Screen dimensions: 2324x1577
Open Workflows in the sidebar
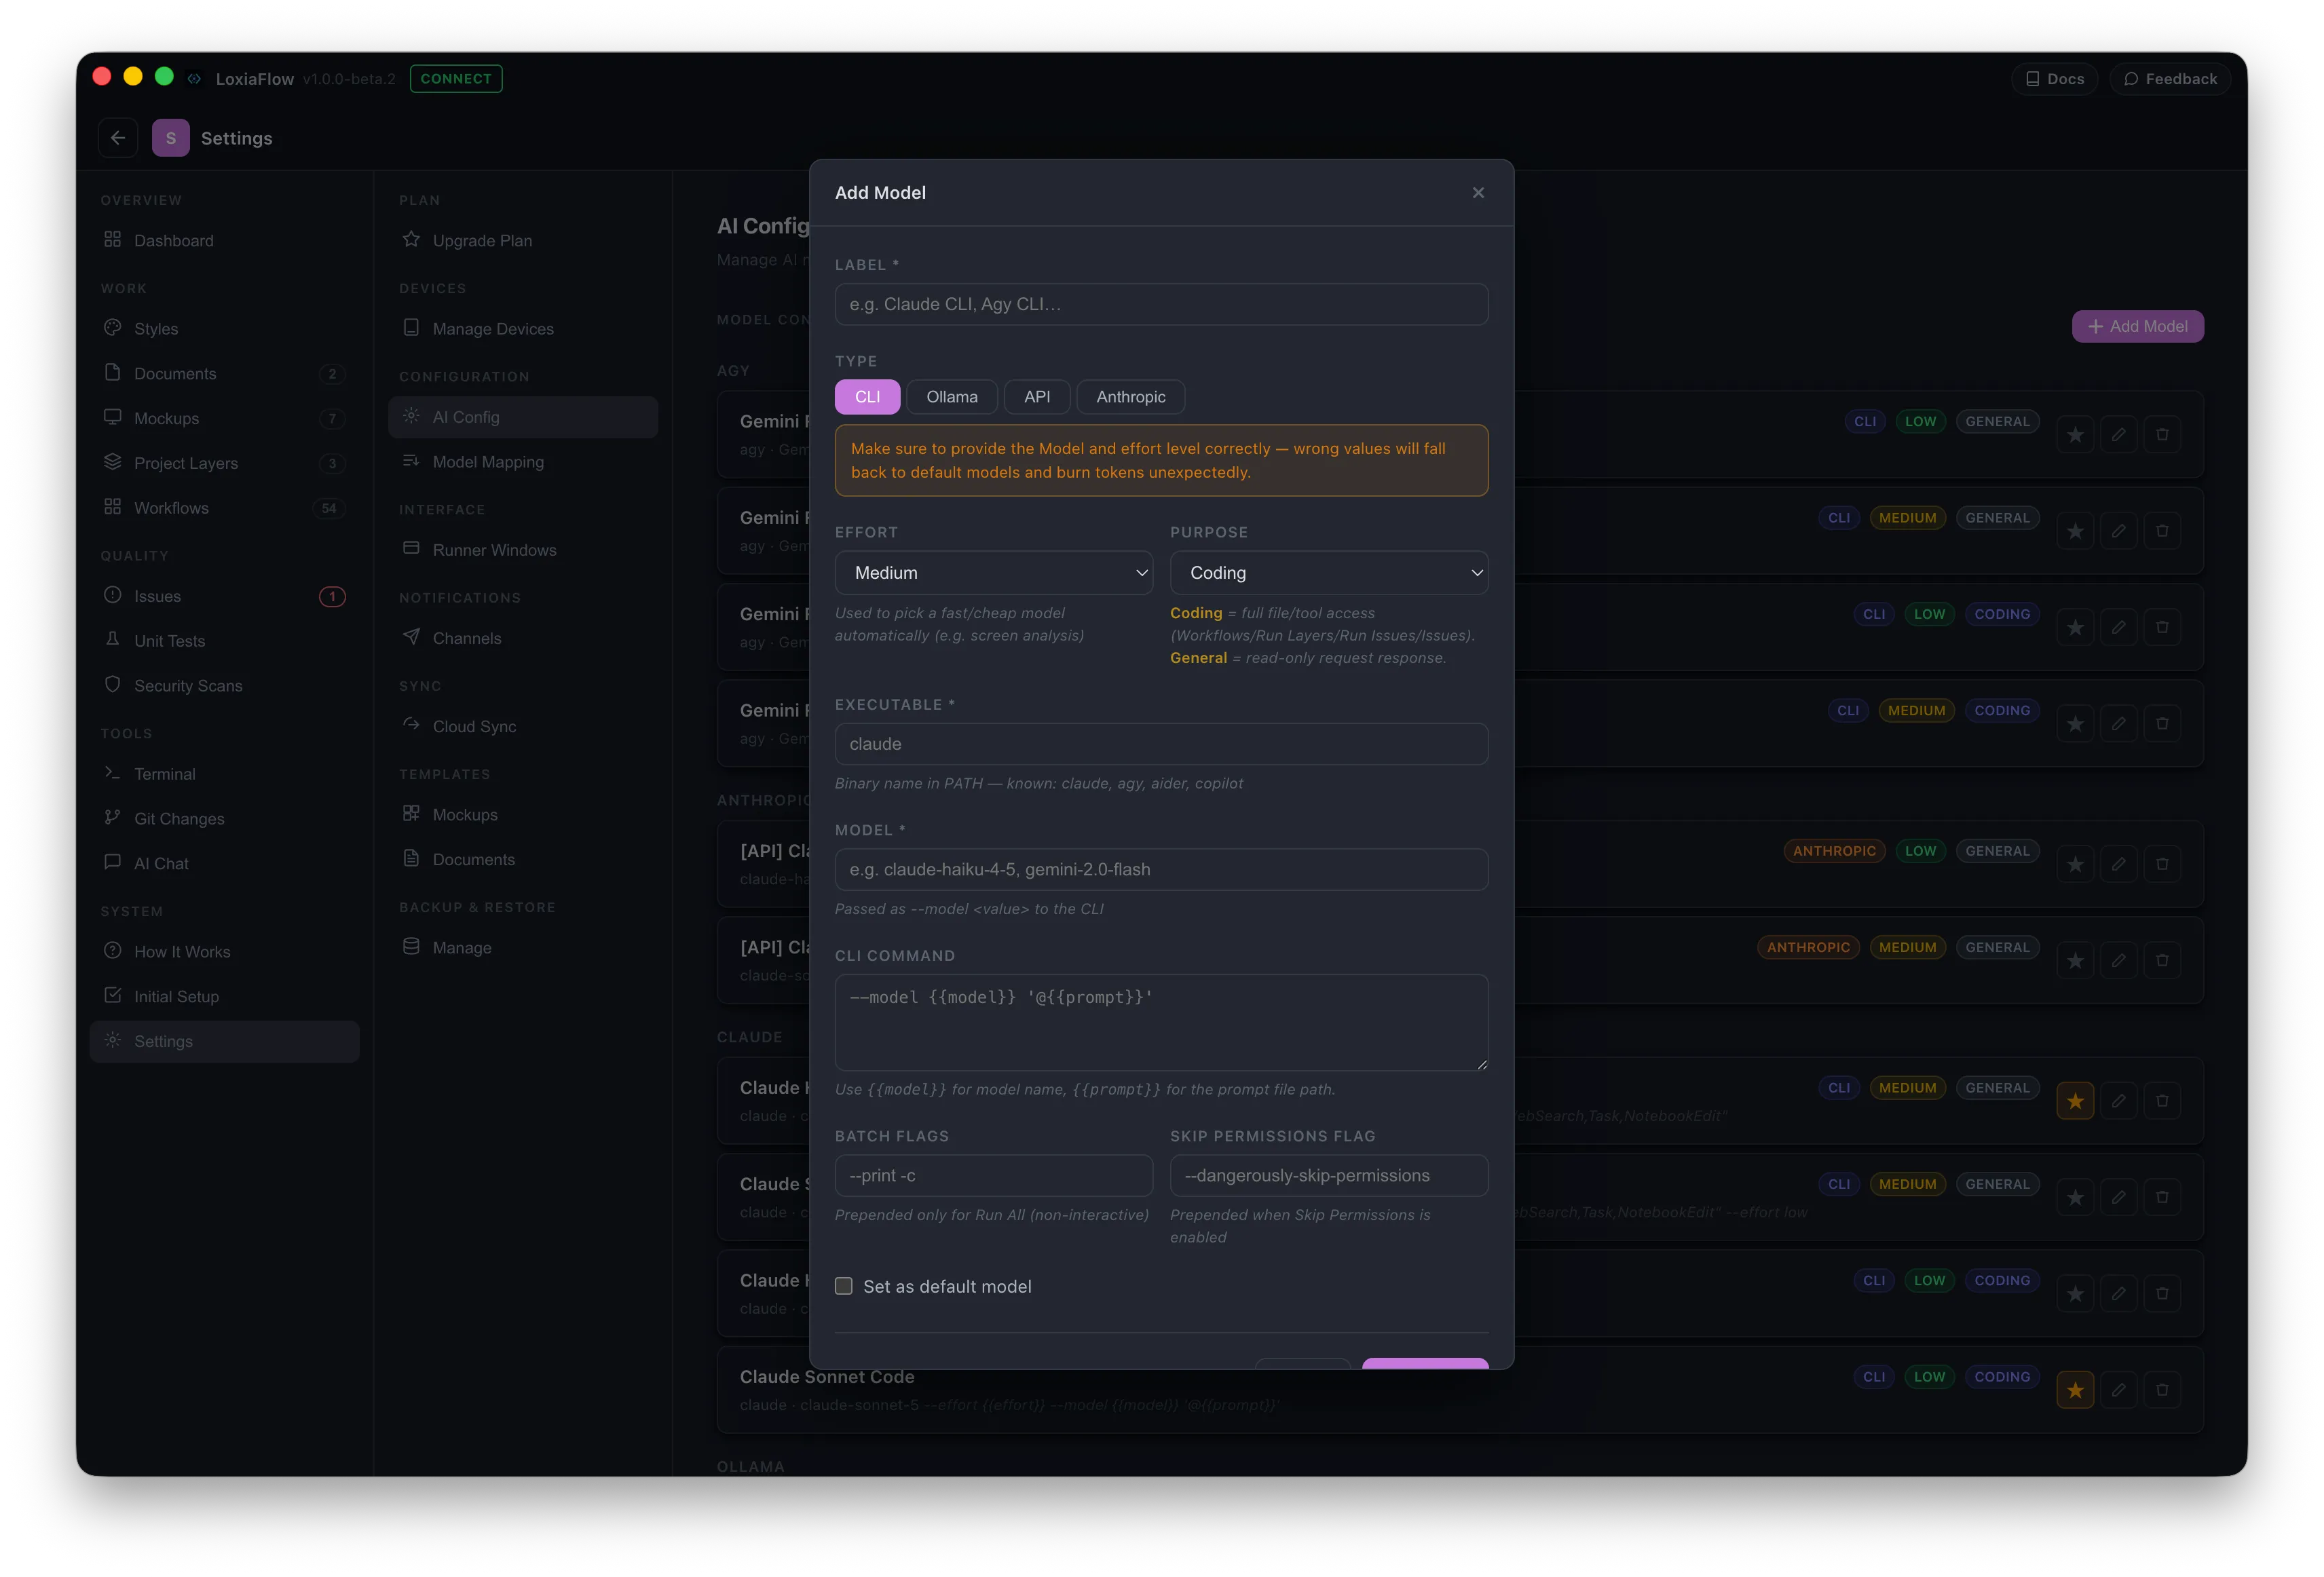click(x=224, y=508)
